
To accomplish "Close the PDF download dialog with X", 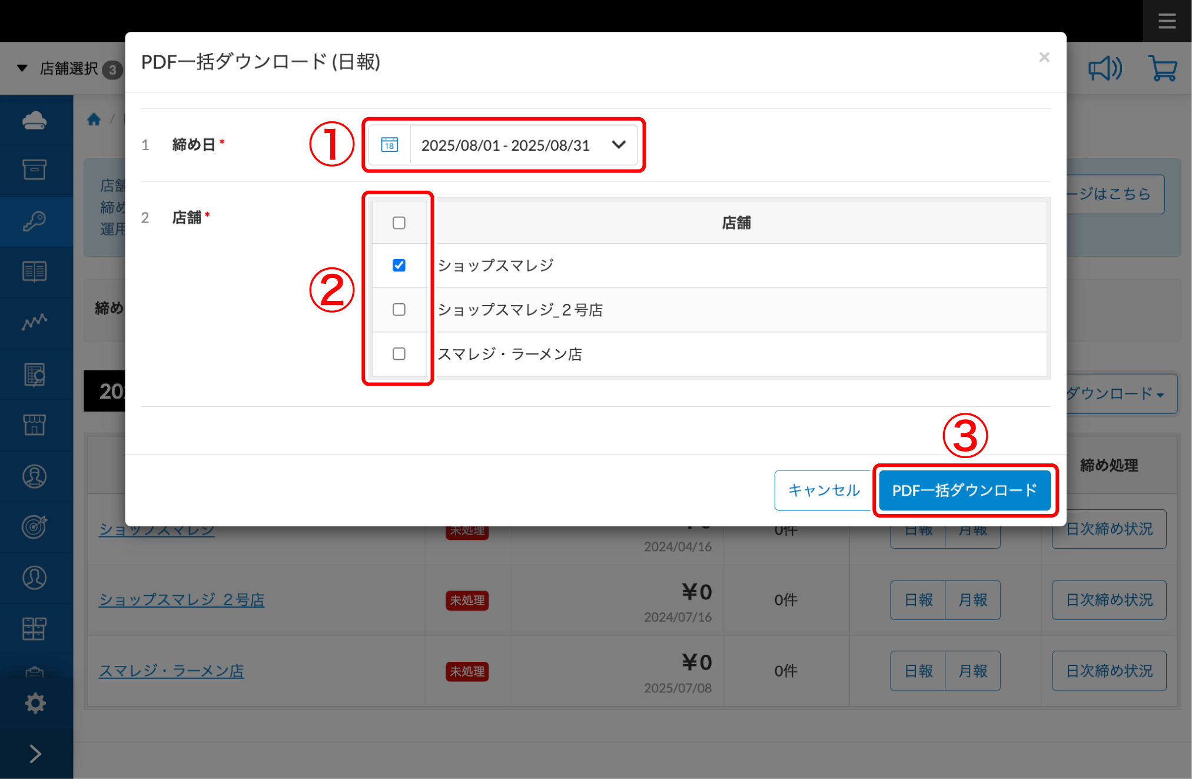I will [x=1044, y=57].
